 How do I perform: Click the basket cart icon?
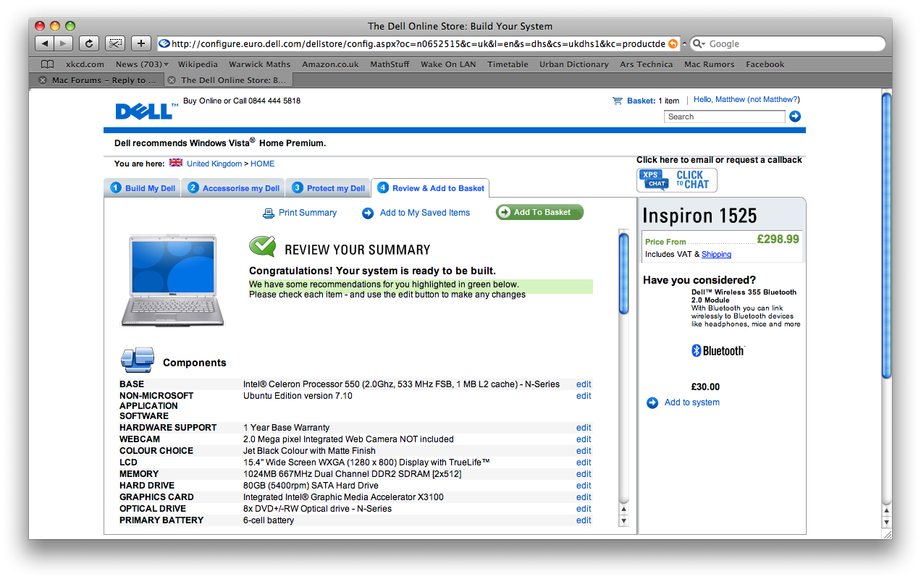point(617,101)
